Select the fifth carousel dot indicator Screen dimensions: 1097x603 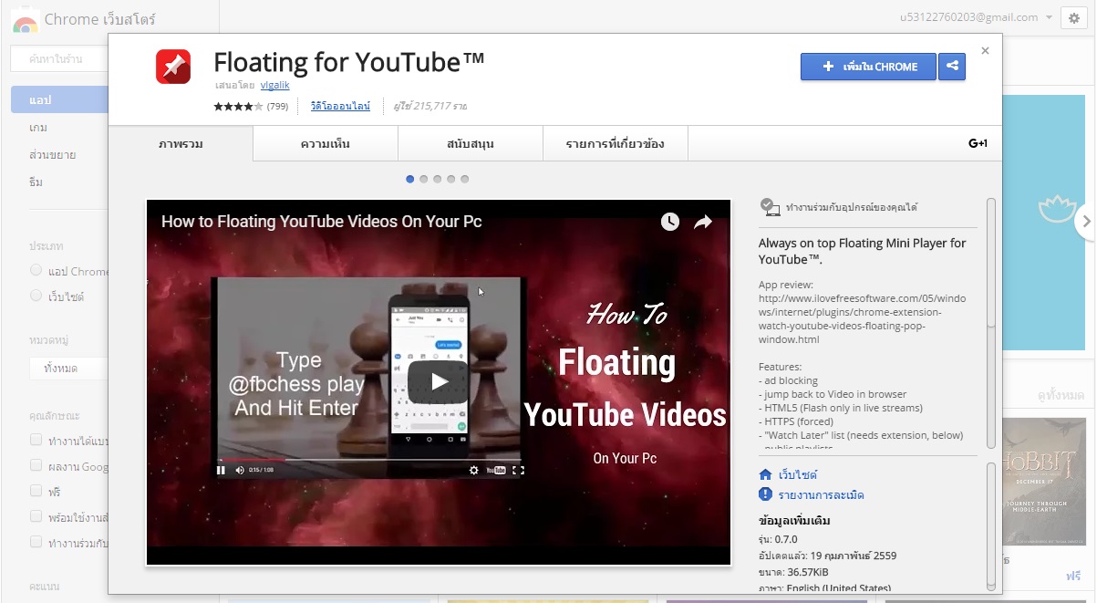(465, 179)
